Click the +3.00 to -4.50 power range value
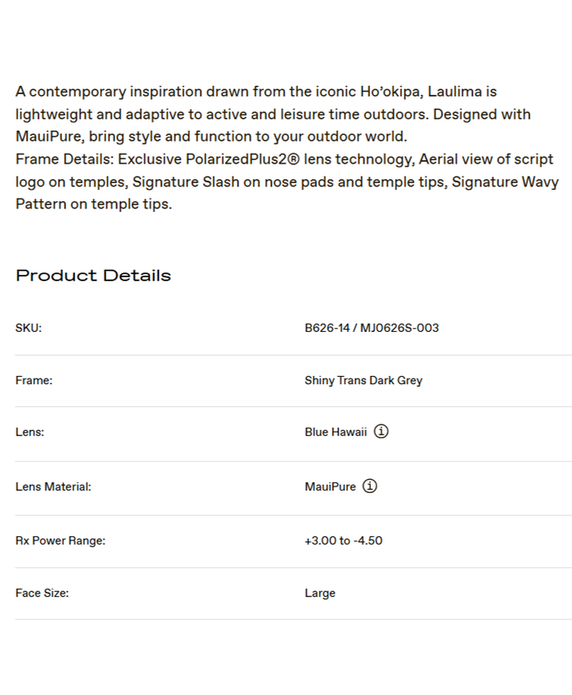 [343, 540]
